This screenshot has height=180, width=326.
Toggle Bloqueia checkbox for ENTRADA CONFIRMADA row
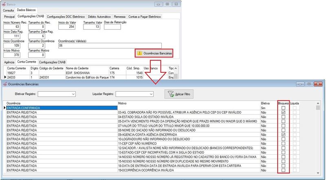tap(283, 108)
